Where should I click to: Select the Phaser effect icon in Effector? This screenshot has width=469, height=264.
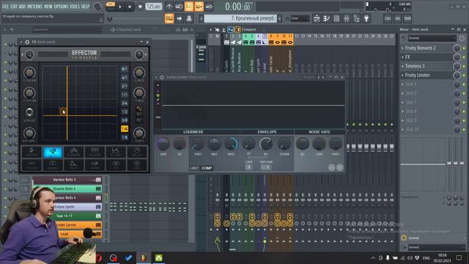[x=95, y=152]
